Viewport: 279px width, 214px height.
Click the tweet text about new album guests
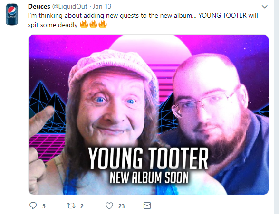[x=143, y=20]
